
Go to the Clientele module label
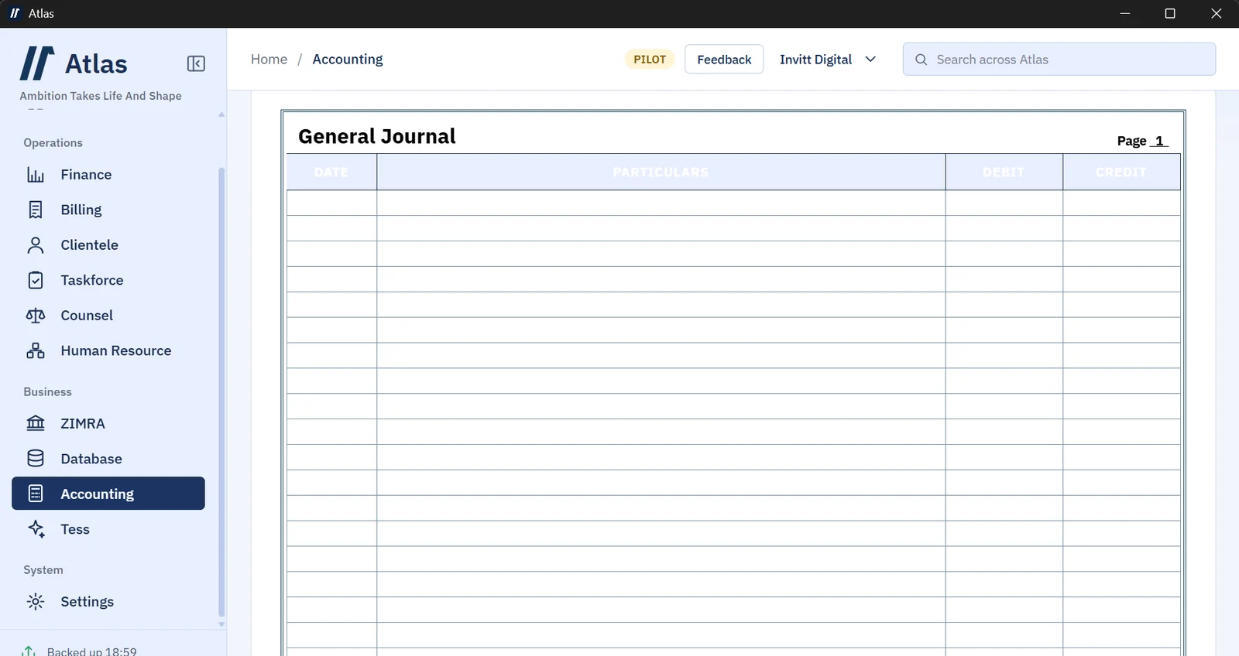point(90,245)
